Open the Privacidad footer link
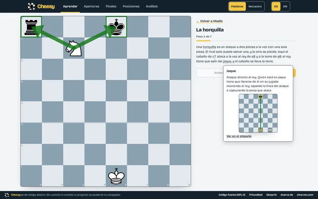Image resolution: width=318 pixels, height=199 pixels. pyautogui.click(x=256, y=195)
